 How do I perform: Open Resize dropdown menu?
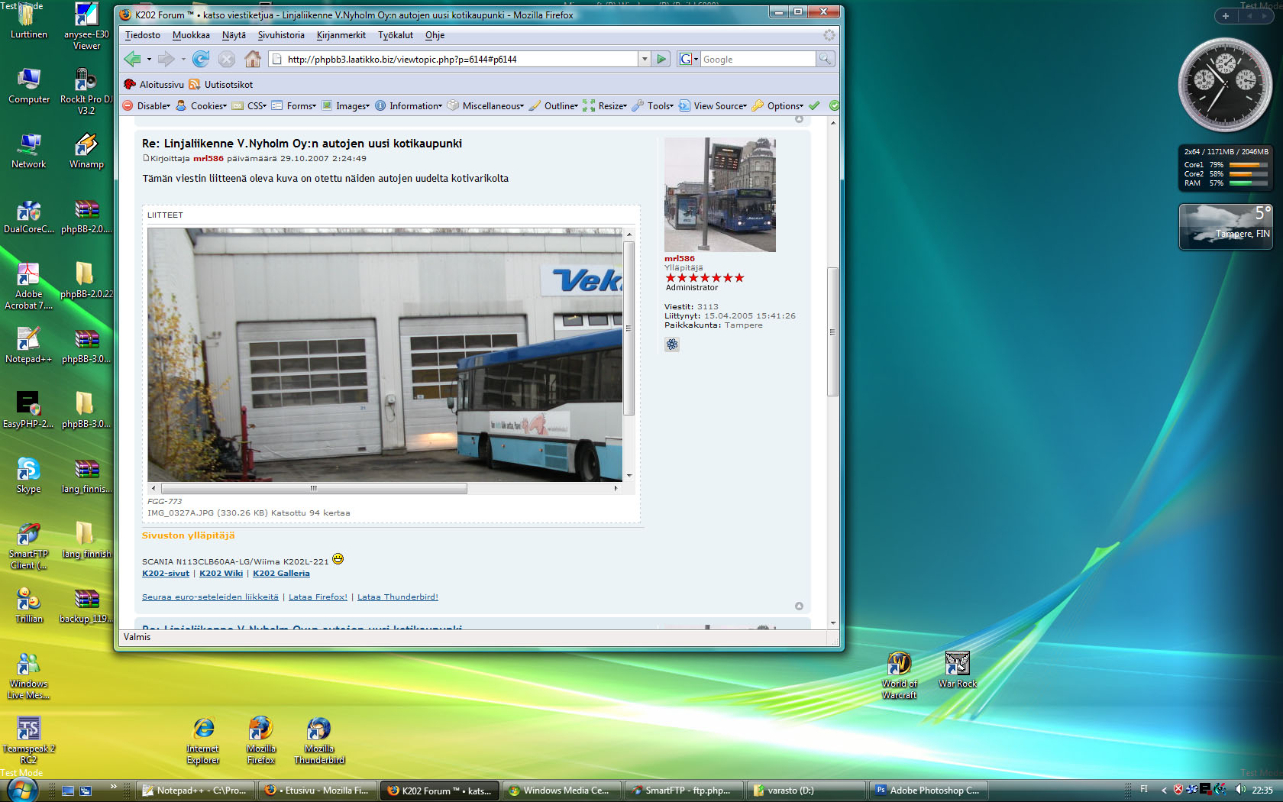click(605, 106)
